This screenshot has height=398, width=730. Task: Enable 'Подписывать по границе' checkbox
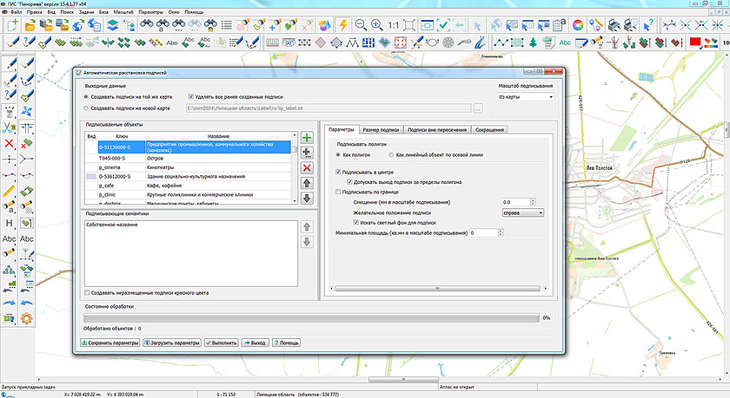[x=339, y=192]
